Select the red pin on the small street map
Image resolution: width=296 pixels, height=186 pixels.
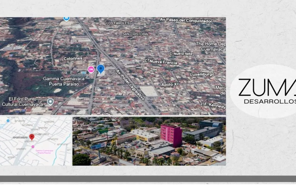(32, 137)
